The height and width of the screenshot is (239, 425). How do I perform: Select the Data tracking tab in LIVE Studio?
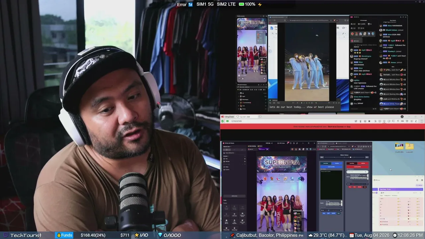pos(252,146)
